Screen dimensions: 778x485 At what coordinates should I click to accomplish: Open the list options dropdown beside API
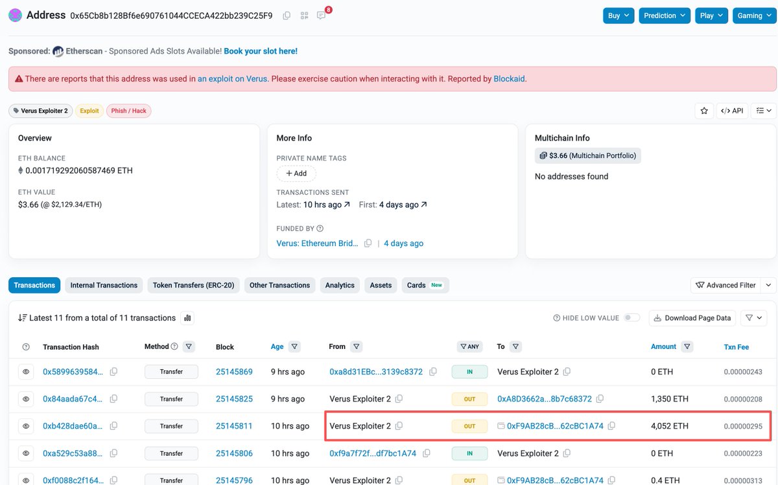click(764, 111)
